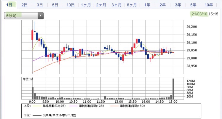Click the 15:00 time axis label
This screenshot has width=222, height=119.
[x=173, y=102]
